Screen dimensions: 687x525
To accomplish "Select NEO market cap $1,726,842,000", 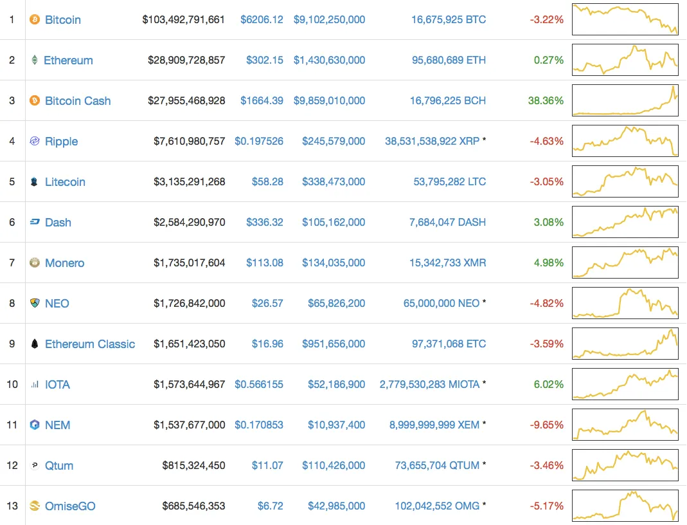I will click(x=190, y=303).
